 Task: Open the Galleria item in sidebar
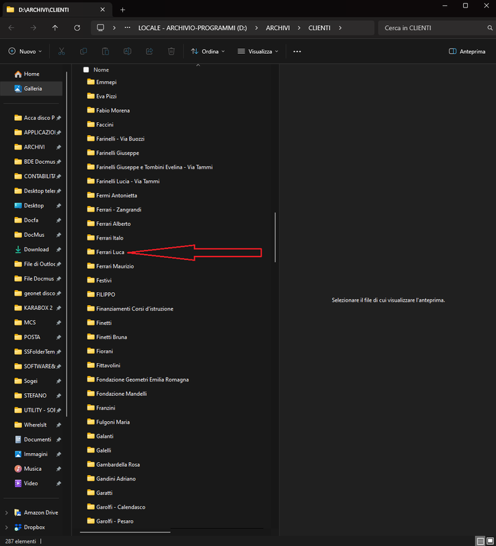(32, 89)
